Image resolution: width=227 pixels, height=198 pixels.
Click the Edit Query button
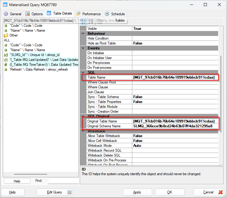pos(54,192)
